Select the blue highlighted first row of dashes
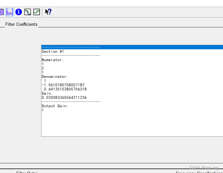Image resolution: width=223 pixels, height=173 pixels. [x=132, y=47]
